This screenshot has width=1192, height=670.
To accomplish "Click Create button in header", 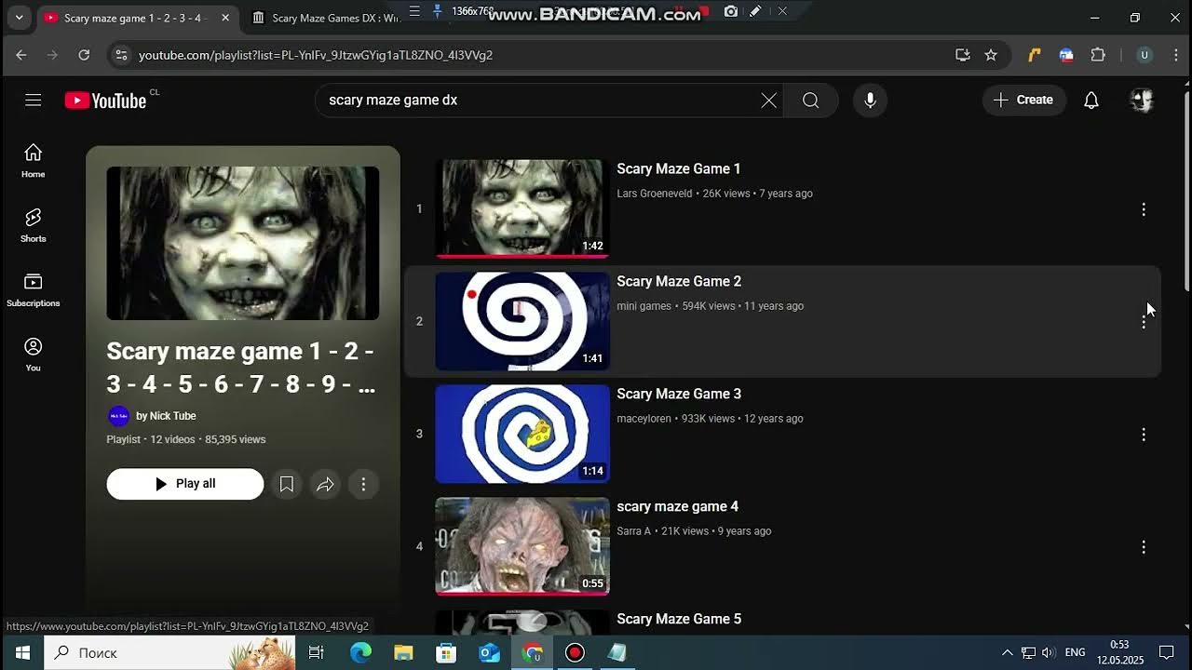I will coord(1023,100).
